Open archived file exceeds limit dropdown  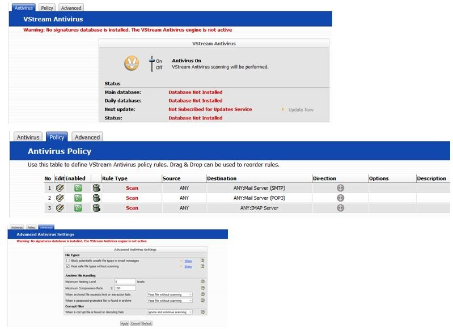170,294
